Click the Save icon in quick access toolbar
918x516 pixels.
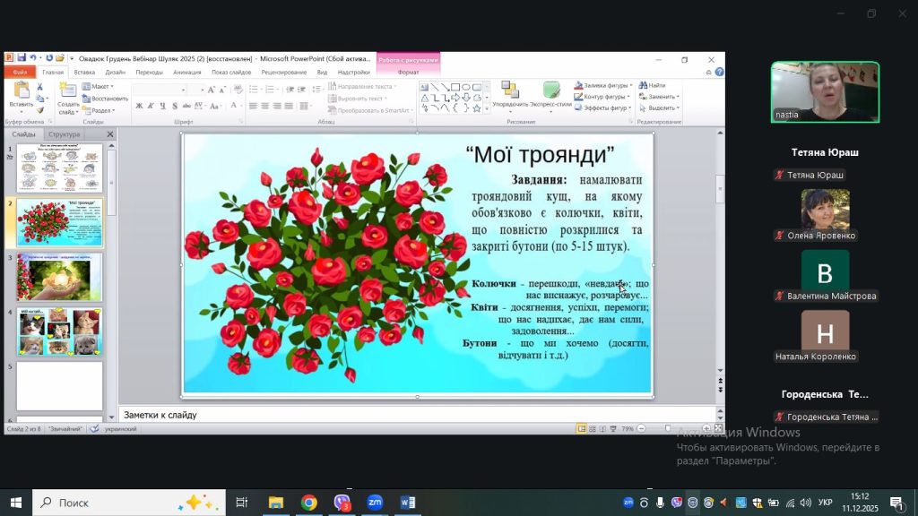[21, 59]
